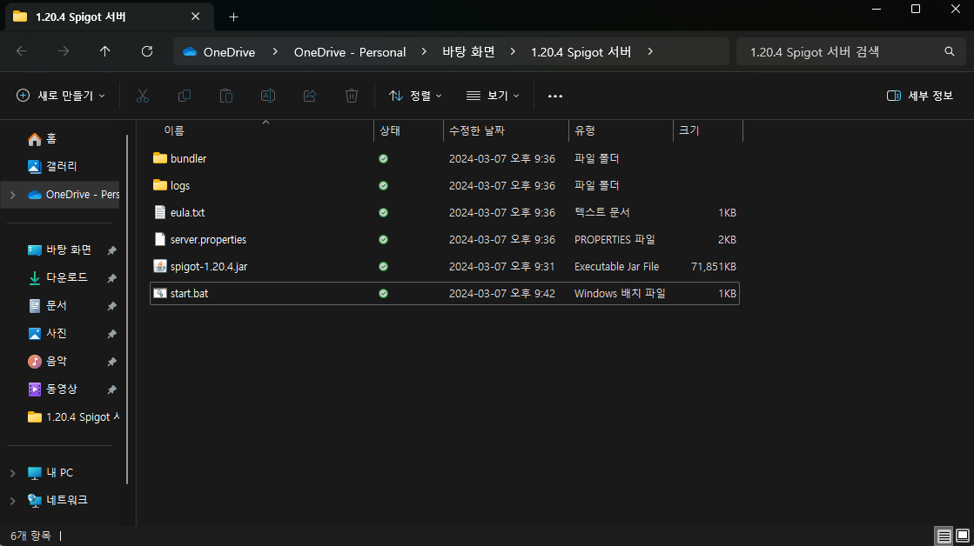Expand chevron after OneDrive - Personal breadcrumb
Screen dimensions: 974x546
424,51
